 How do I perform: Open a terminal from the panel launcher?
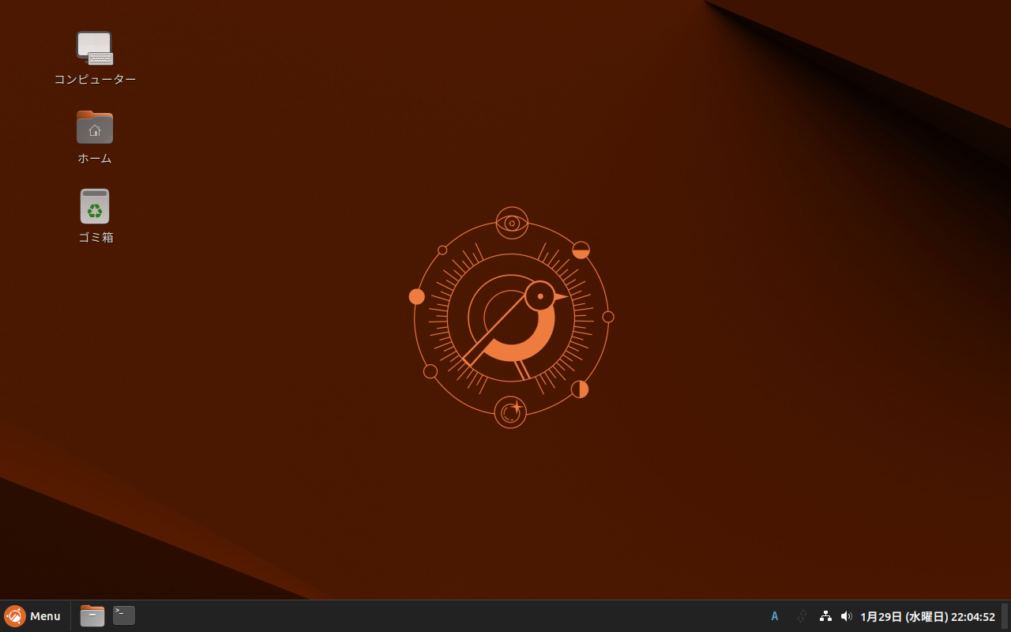pos(123,615)
